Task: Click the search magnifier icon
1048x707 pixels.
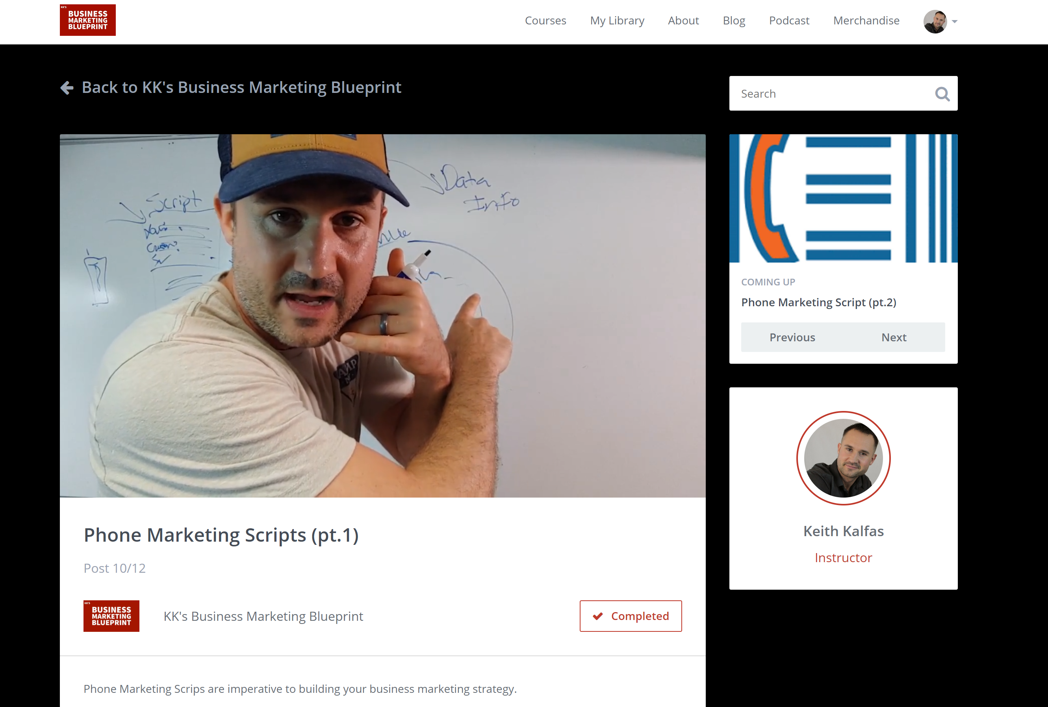Action: tap(942, 94)
